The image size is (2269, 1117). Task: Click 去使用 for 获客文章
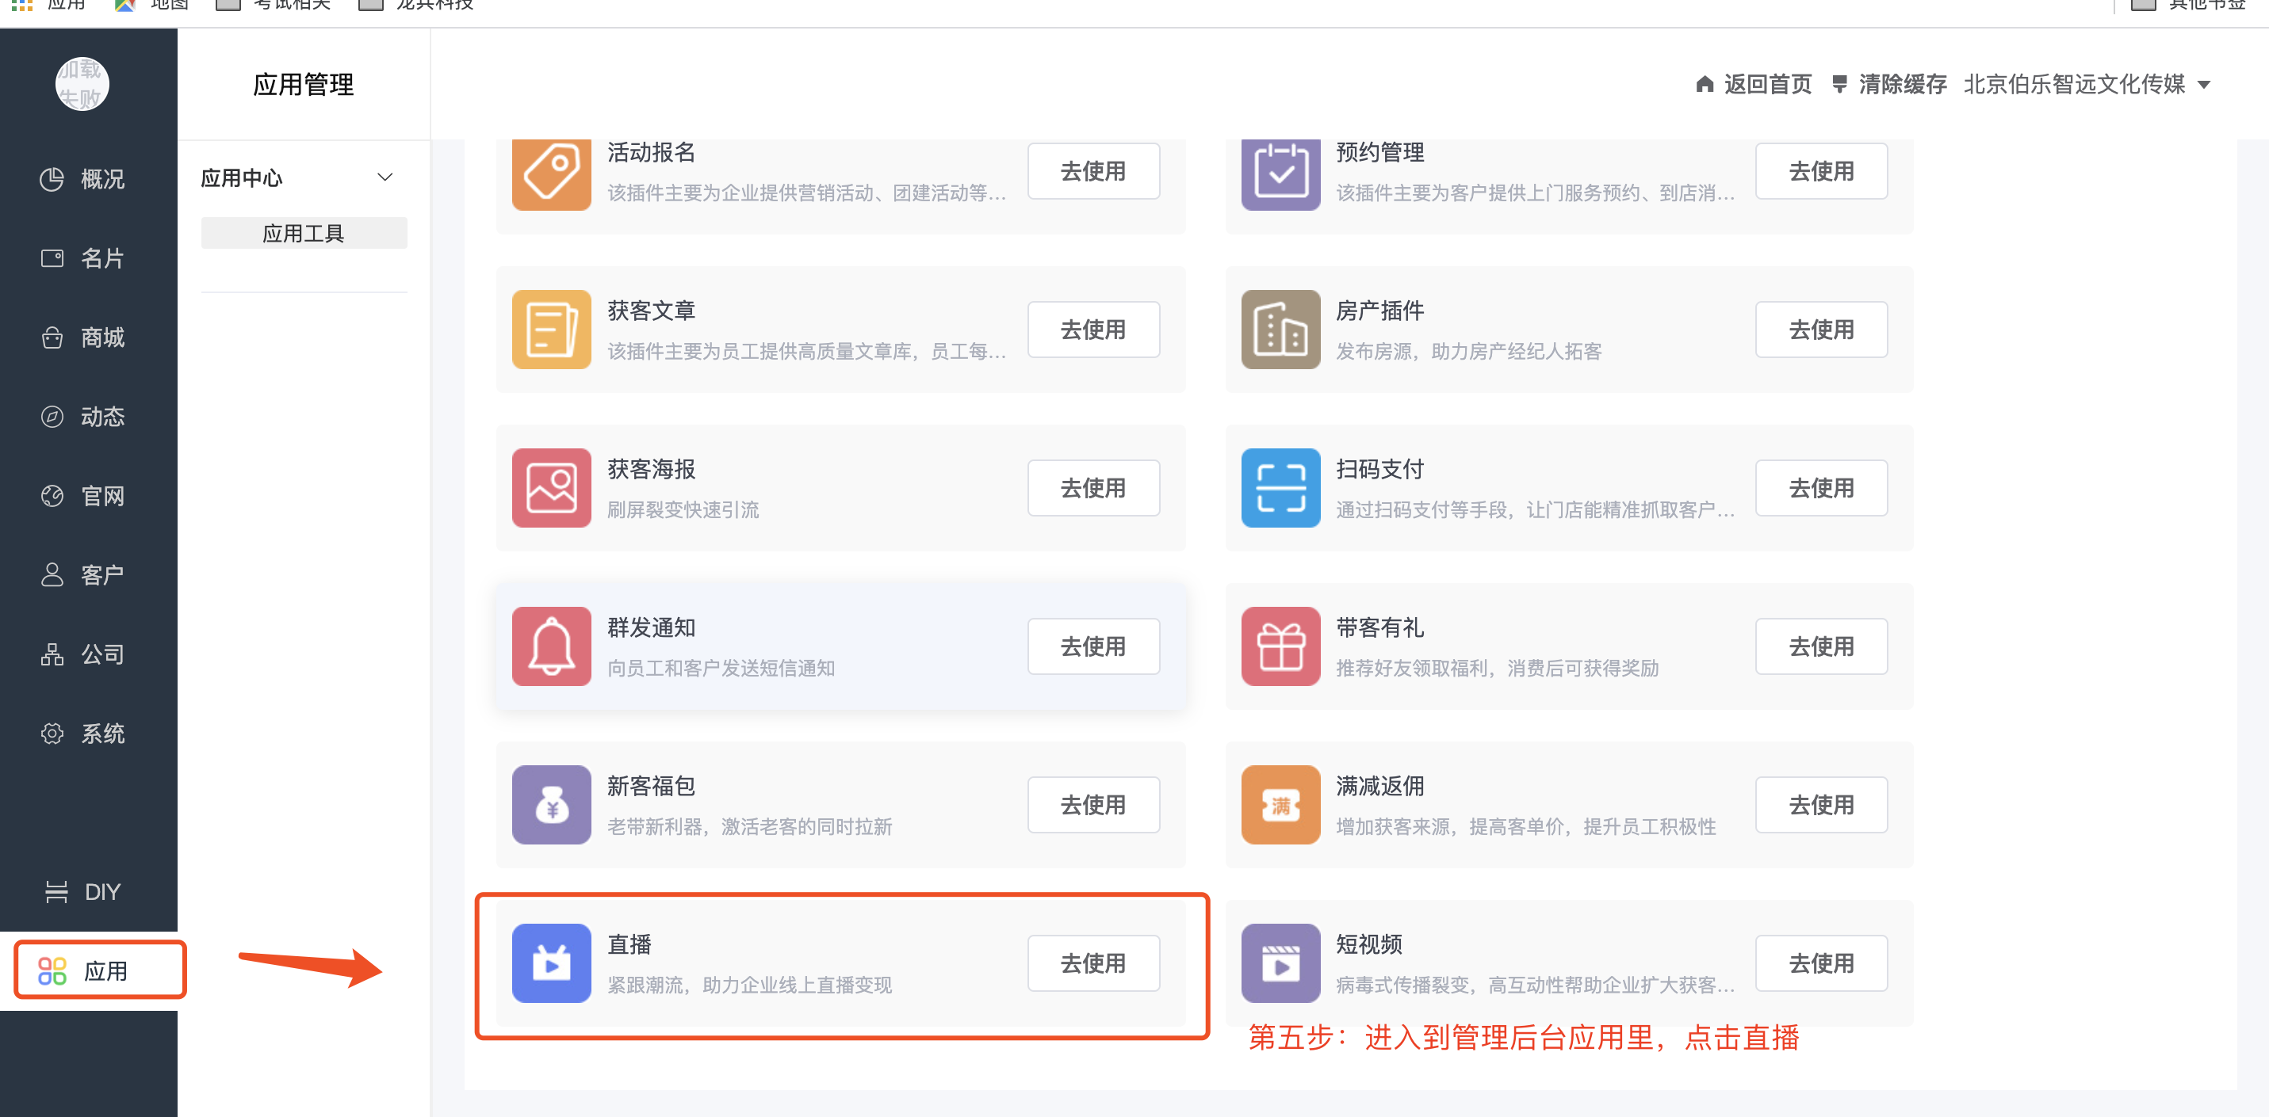[x=1093, y=330]
